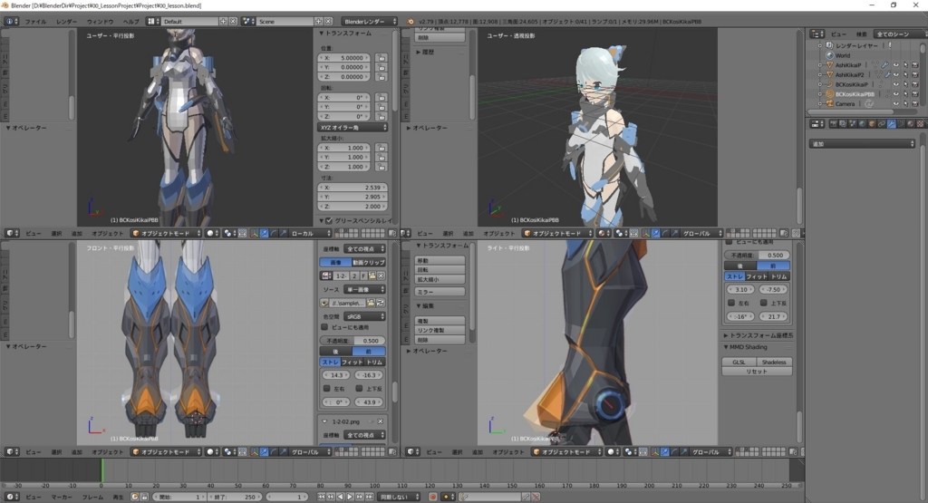This screenshot has width=928, height=503.
Task: Click the red auto keyframe record button
Action: pos(433,497)
